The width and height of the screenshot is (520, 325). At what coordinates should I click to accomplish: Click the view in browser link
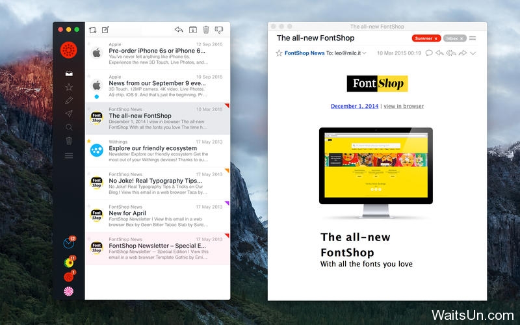pos(404,106)
